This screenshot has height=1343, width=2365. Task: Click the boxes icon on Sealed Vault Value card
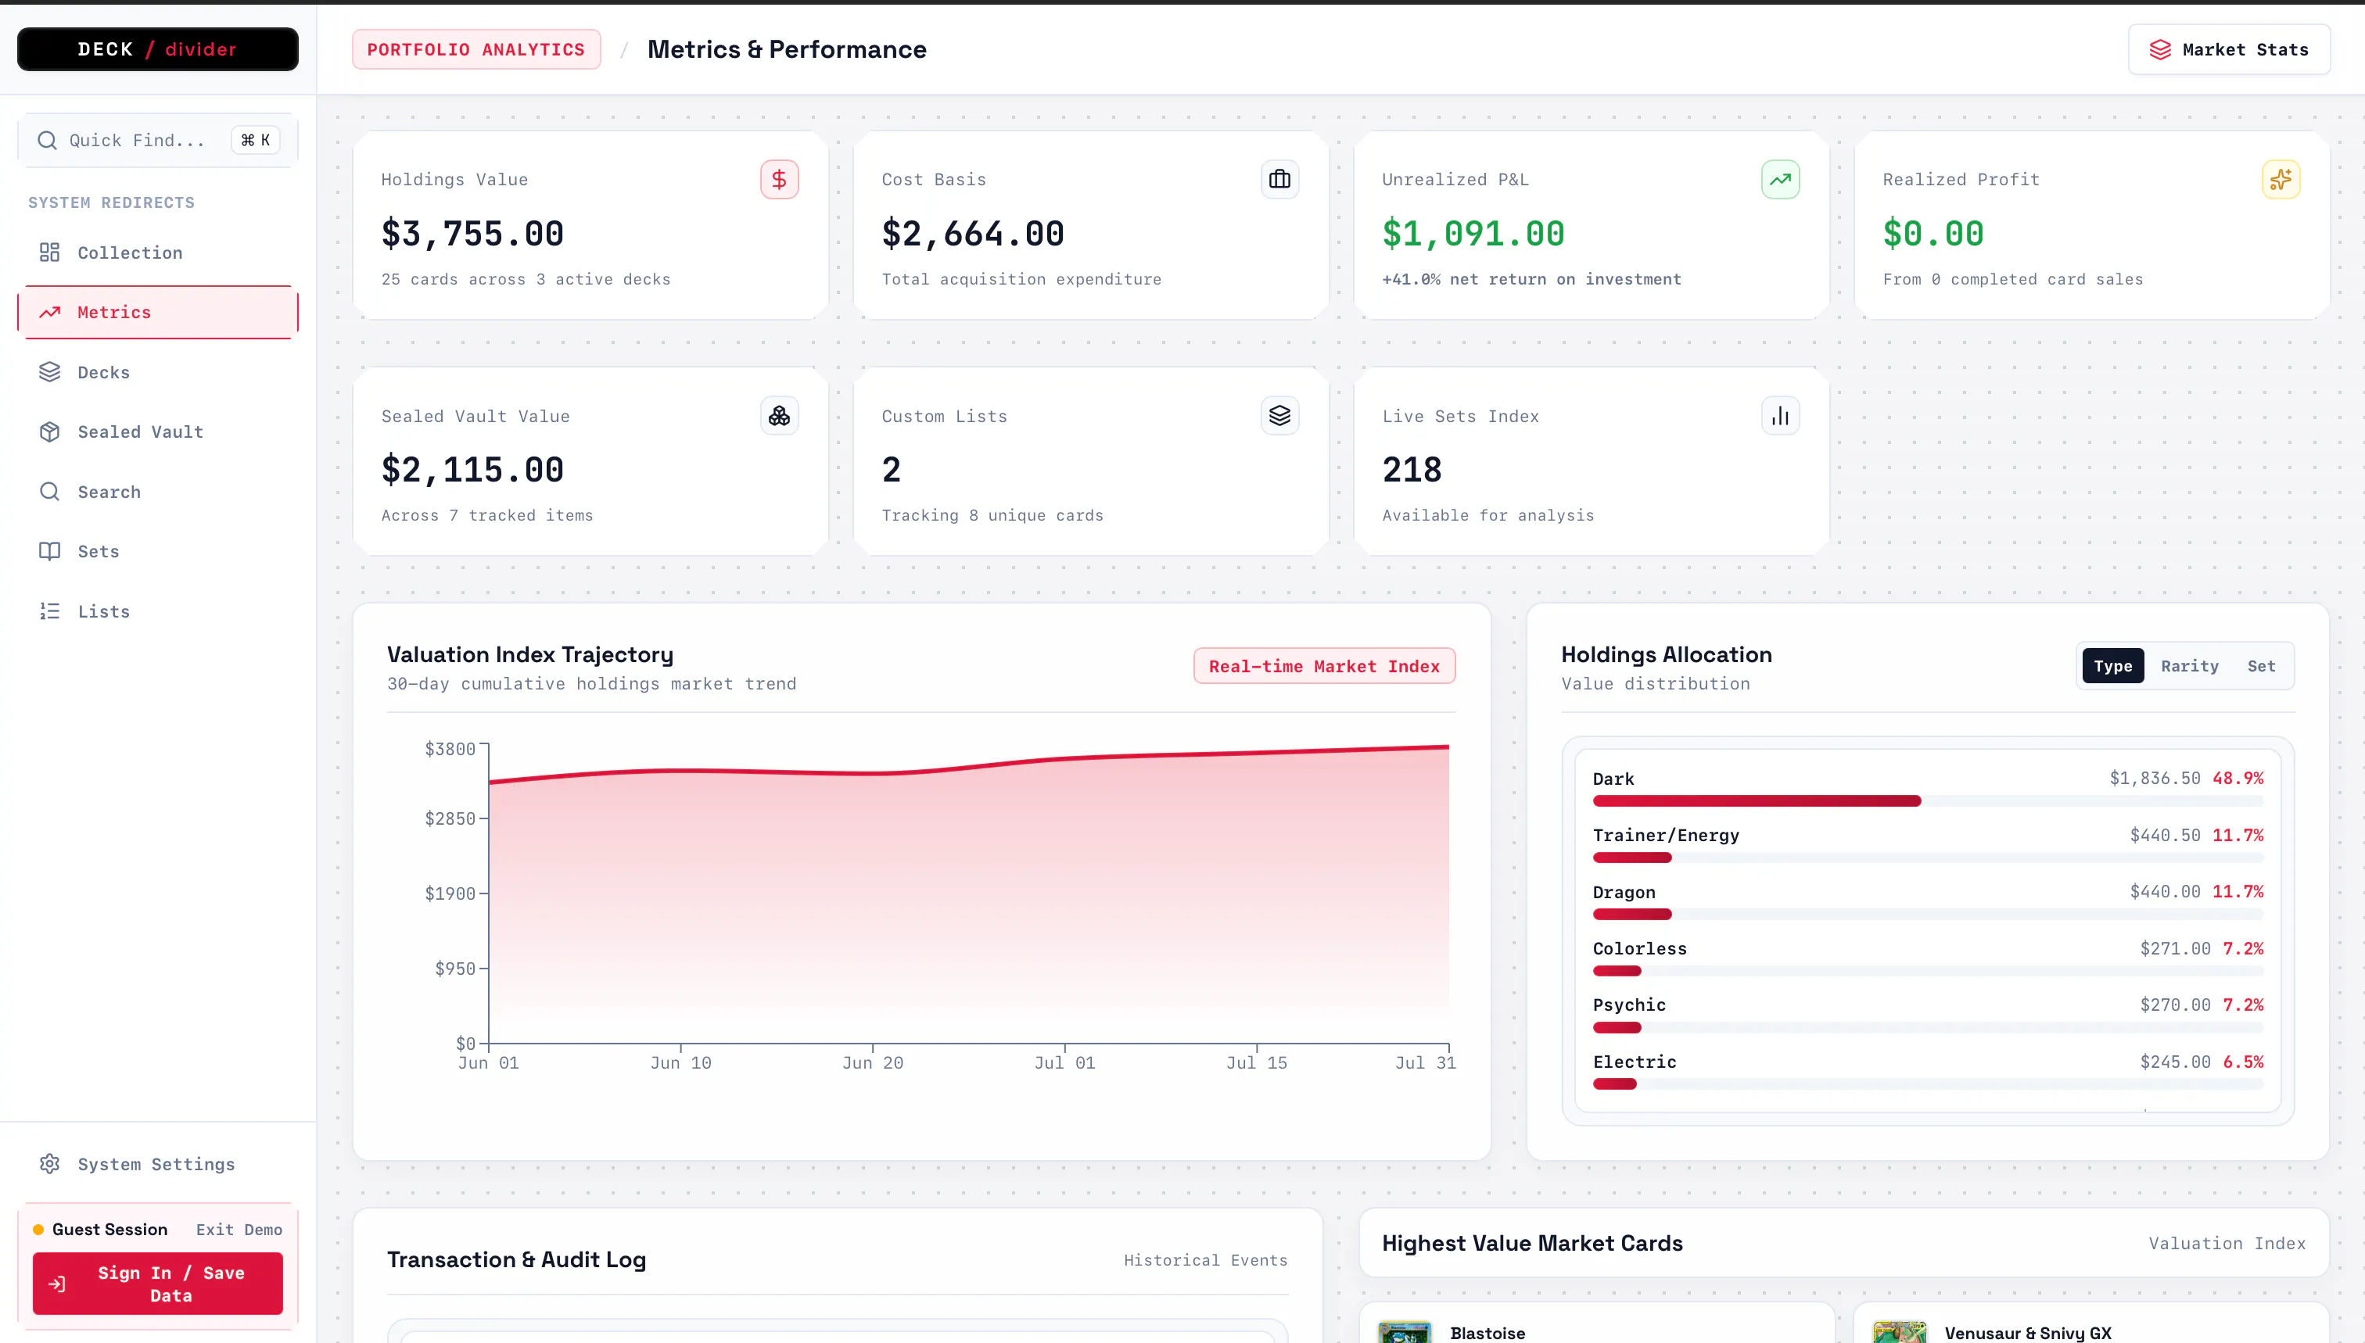tap(779, 416)
